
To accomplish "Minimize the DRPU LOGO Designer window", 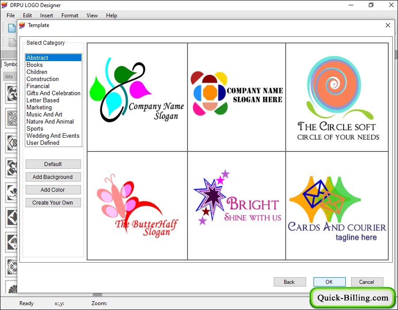I will tap(351, 5).
